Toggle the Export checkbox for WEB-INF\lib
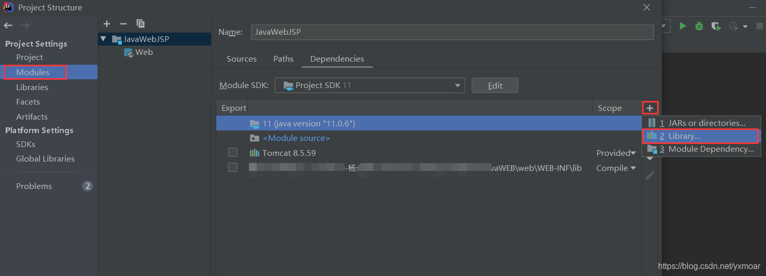Viewport: 766px width, 276px height. tap(232, 168)
